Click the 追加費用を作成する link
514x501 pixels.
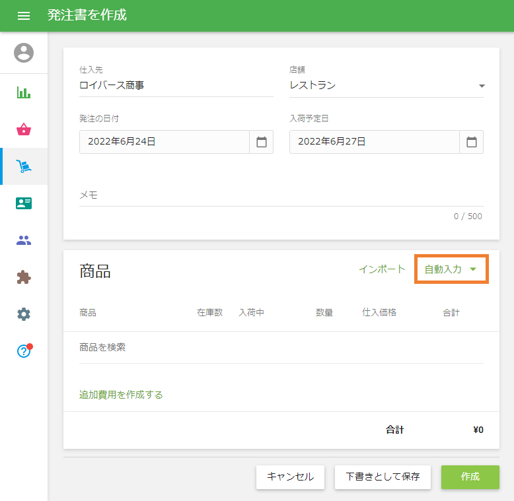tap(121, 395)
